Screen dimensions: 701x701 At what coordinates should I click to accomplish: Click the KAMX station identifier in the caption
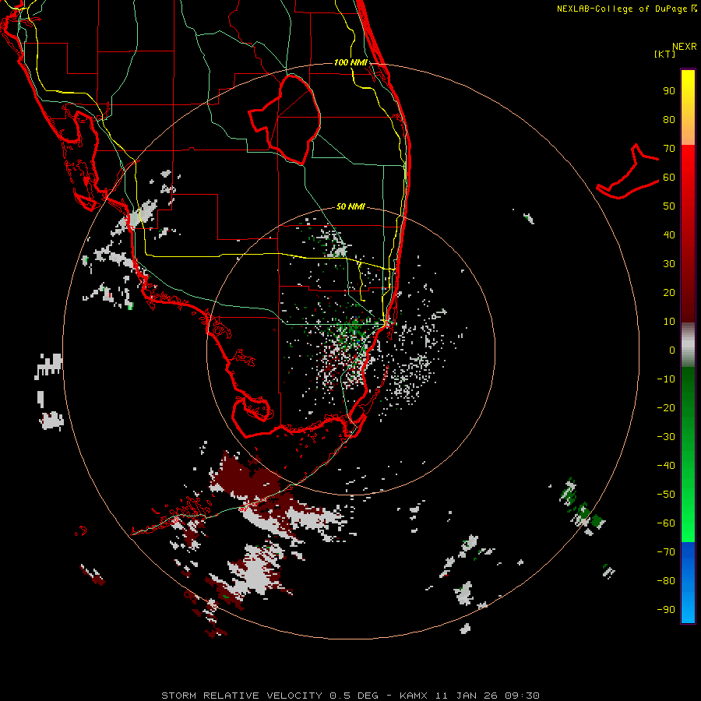click(414, 696)
